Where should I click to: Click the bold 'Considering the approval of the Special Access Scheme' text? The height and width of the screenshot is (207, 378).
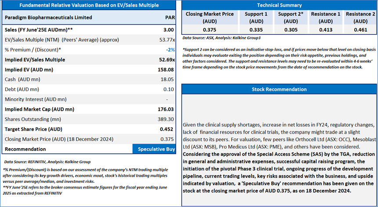click(279, 172)
